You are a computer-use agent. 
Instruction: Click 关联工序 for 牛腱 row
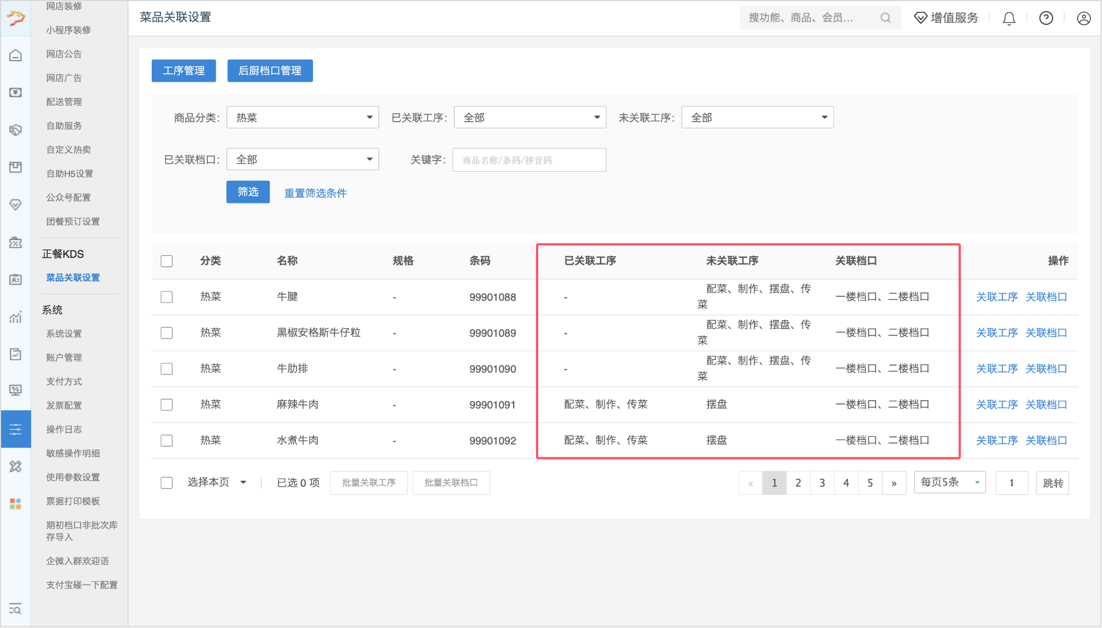(x=997, y=297)
